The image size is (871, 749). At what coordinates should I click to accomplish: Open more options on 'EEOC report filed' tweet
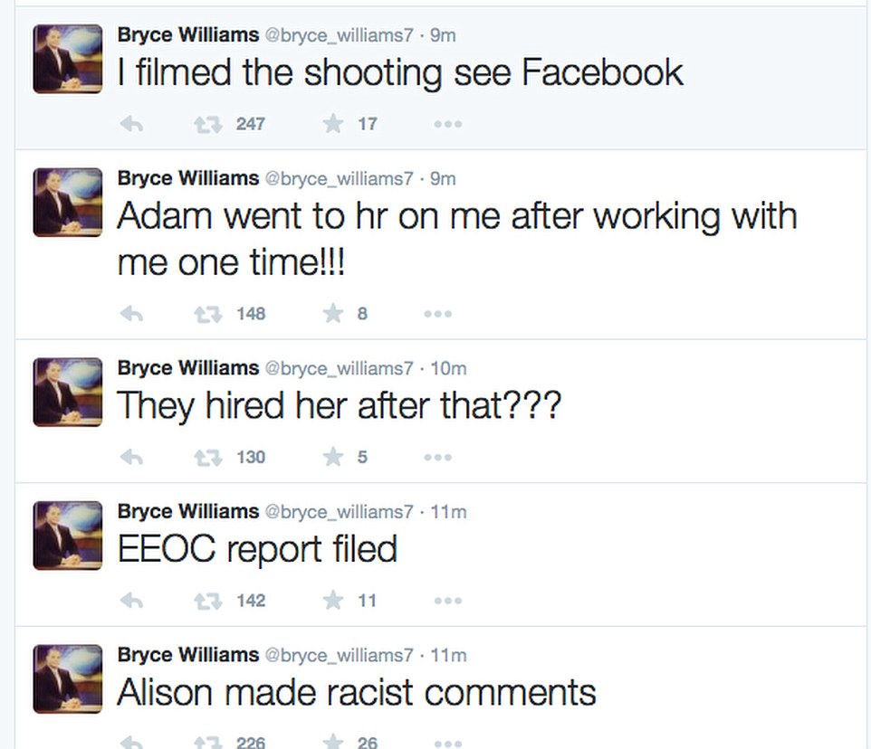coord(447,601)
